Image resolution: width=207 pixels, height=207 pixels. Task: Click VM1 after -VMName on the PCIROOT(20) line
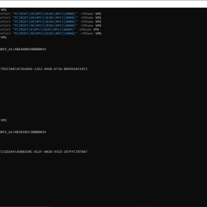click(x=98, y=14)
